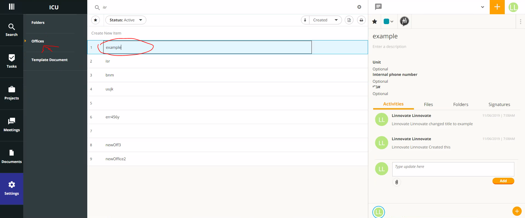Screen dimensions: 525x218
Task: Toggle sort direction arrow
Action: pos(305,20)
